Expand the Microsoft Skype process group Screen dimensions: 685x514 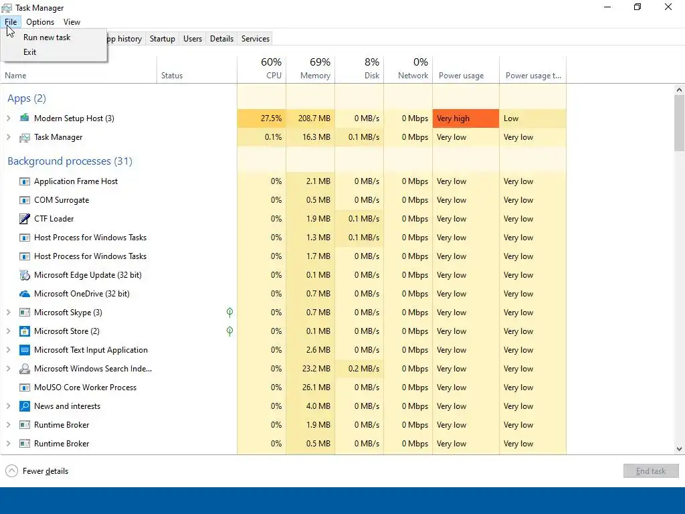(x=8, y=313)
